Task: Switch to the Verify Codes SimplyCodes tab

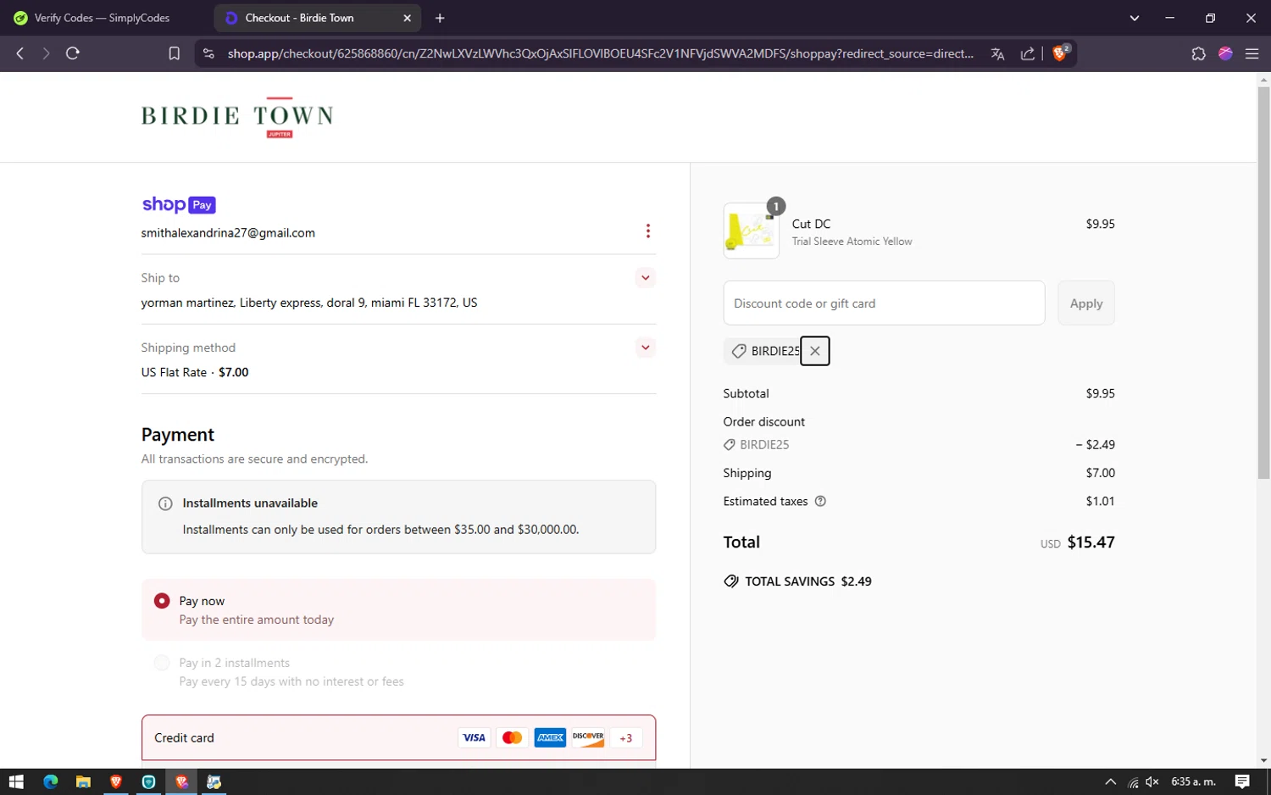Action: (103, 18)
